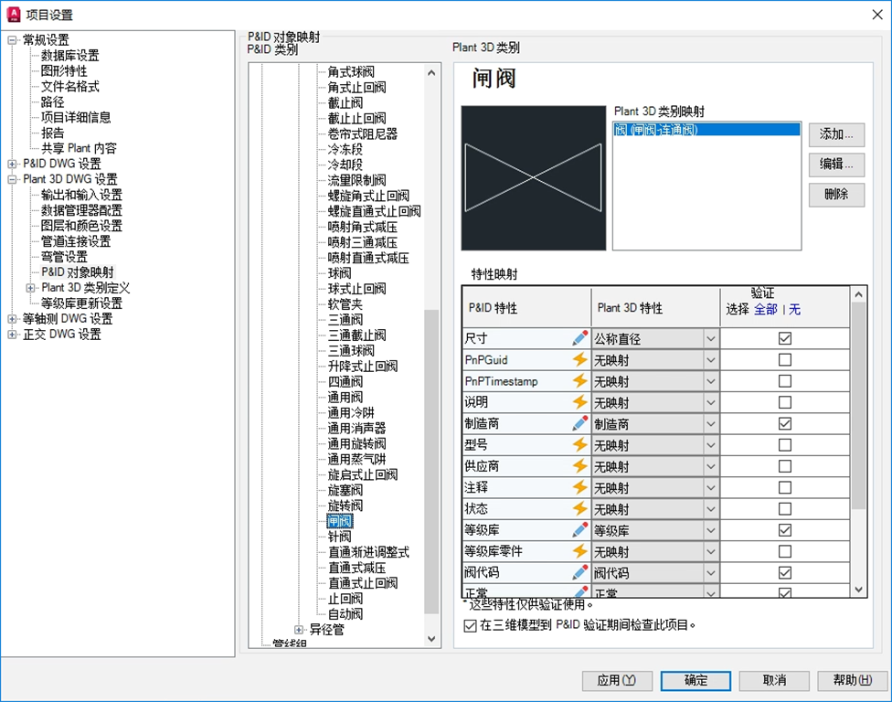
Task: Select 自动阀 in P&ID category list
Action: (345, 614)
